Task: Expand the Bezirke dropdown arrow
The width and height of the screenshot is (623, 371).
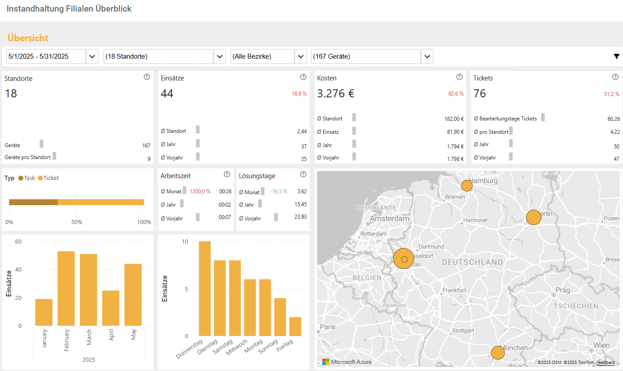Action: tap(301, 56)
